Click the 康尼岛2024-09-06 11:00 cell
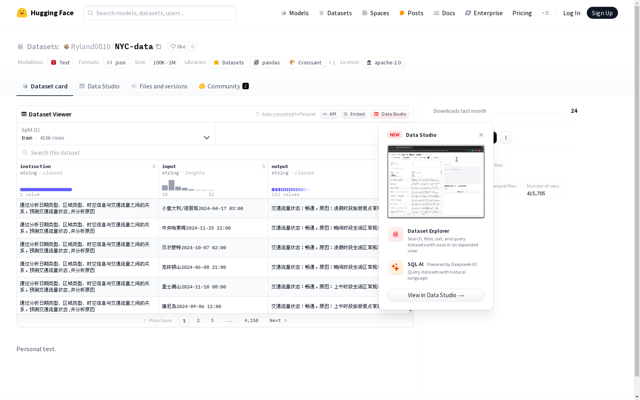Screen dimensions: 640x400 click(213, 306)
